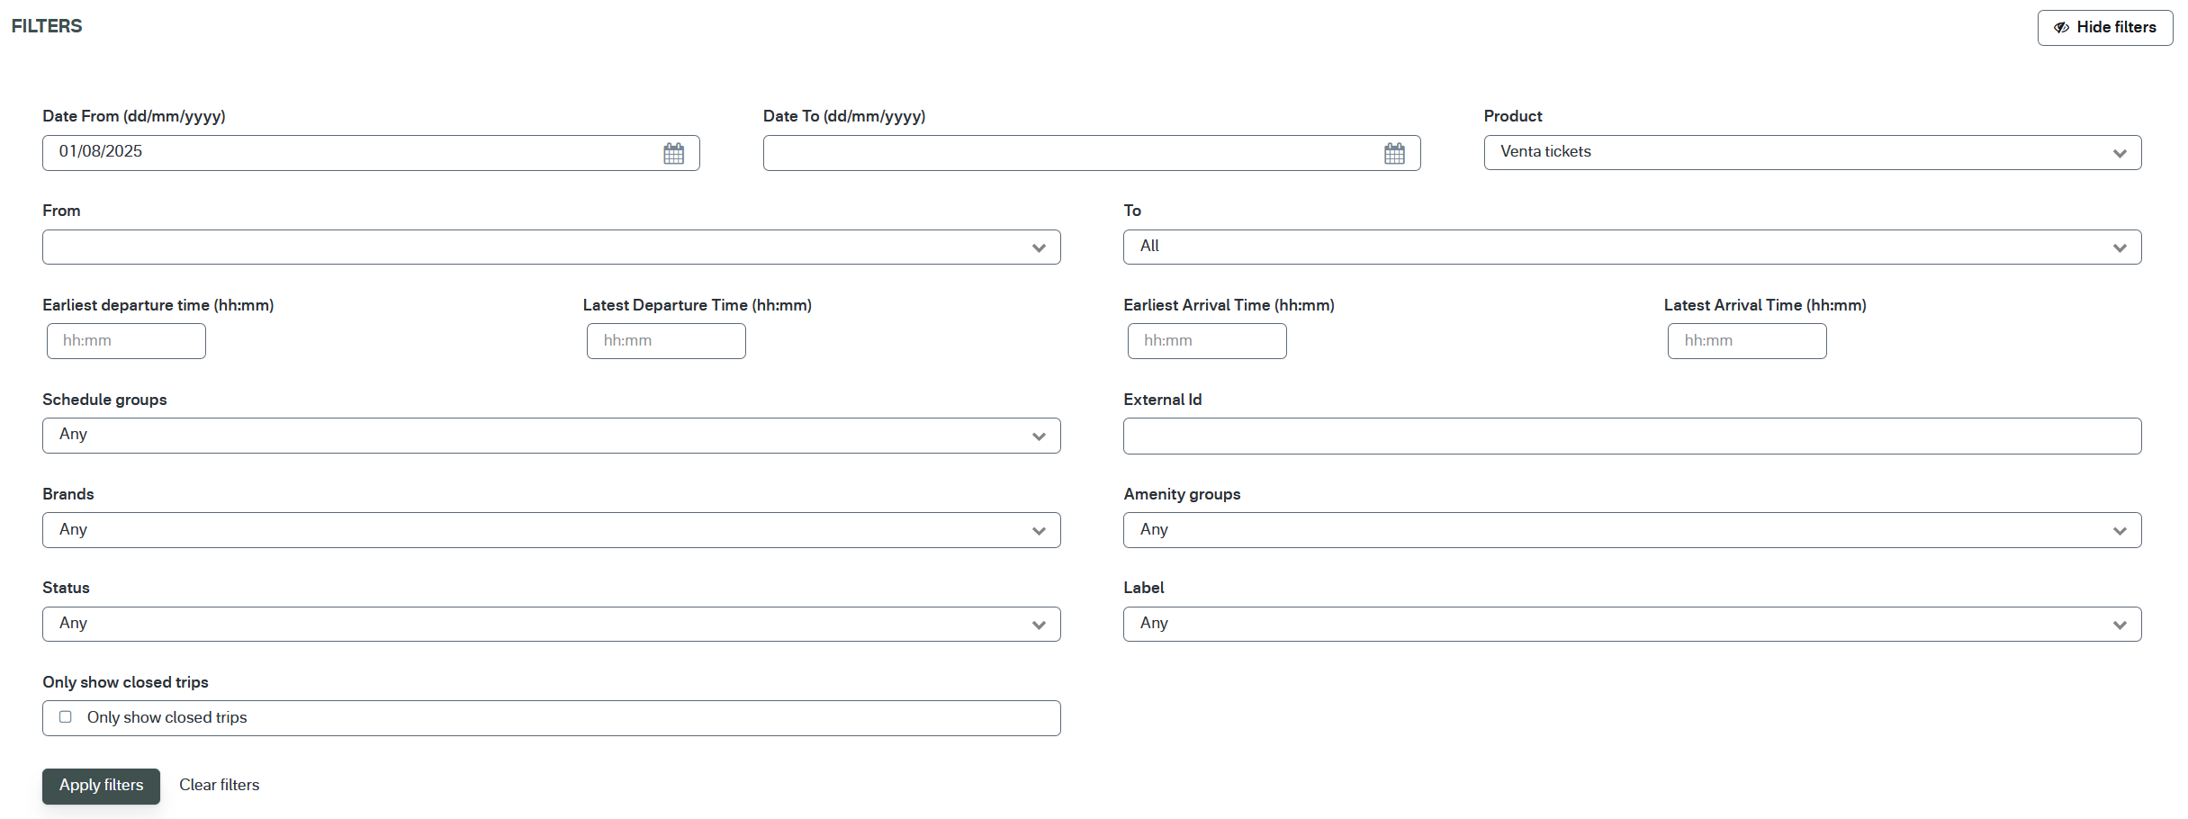The width and height of the screenshot is (2188, 819).
Task: Open the Status dropdown
Action: pos(551,625)
